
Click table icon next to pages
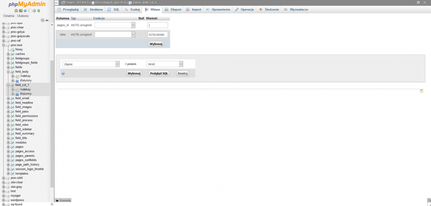click(12, 147)
